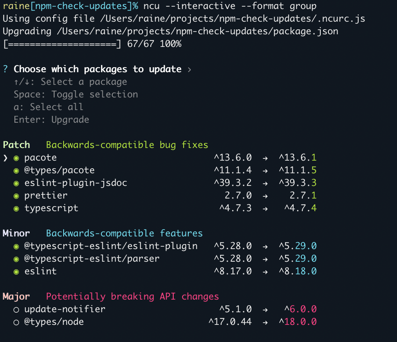Toggle @typescript-eslint/eslint-plugin selection circle

(x=16, y=247)
